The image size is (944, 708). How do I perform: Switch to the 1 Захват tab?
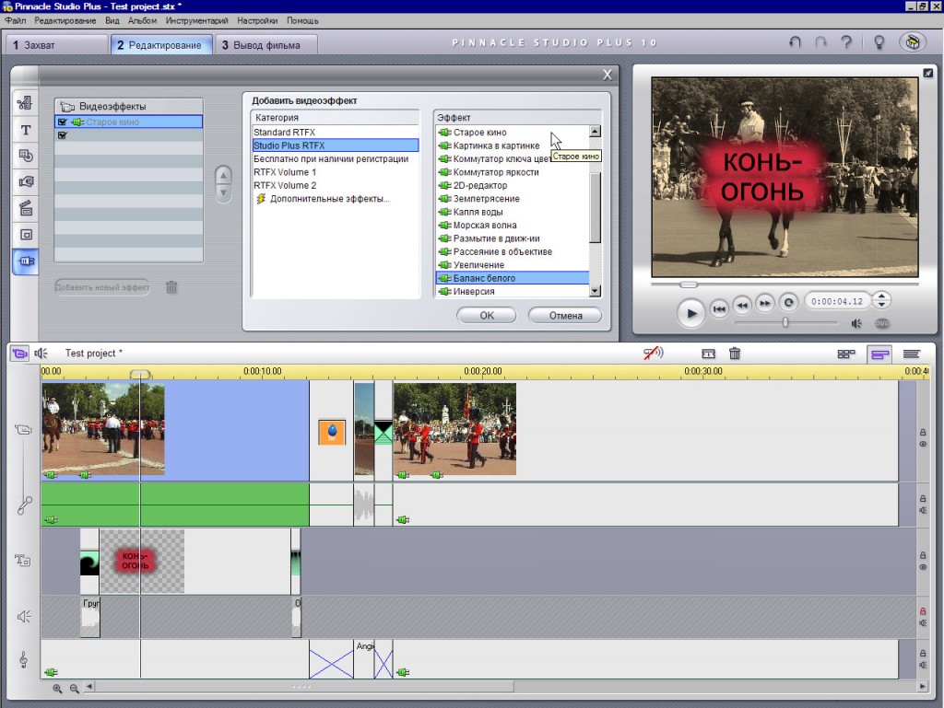click(57, 45)
